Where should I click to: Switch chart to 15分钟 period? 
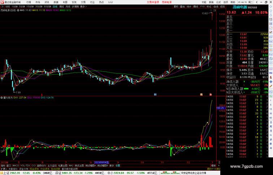tap(30, 6)
